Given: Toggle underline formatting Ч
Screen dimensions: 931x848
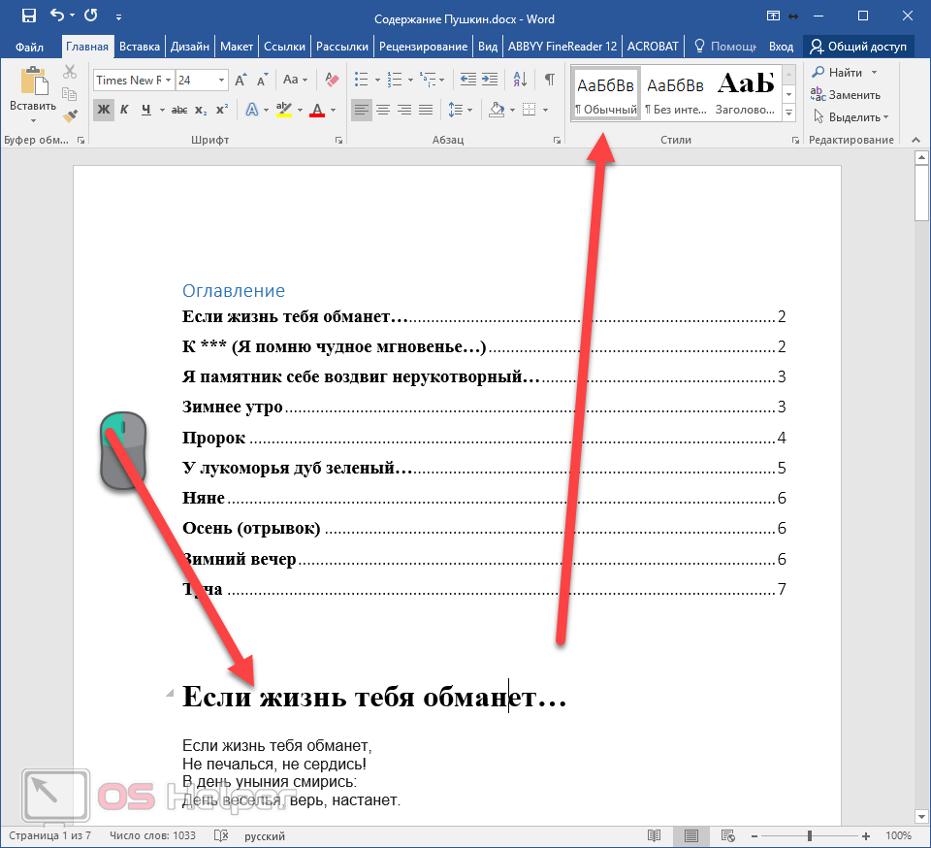Looking at the screenshot, I should click(146, 110).
